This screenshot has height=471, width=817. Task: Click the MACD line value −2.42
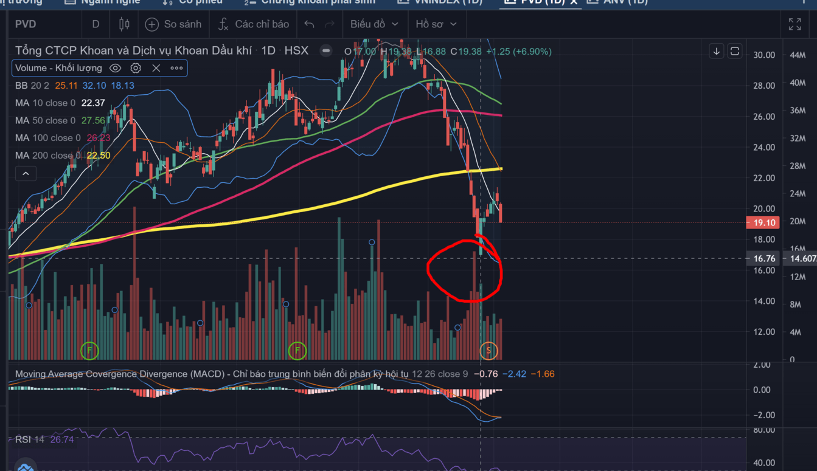point(513,374)
